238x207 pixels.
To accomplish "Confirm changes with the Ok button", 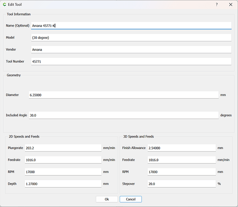I will tap(107, 199).
